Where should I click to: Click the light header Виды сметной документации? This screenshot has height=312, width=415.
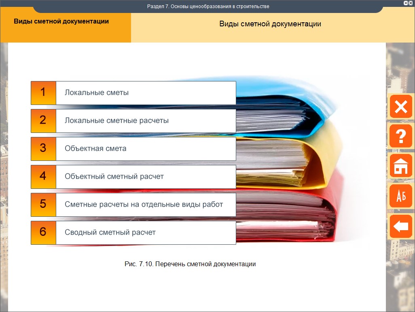click(270, 24)
